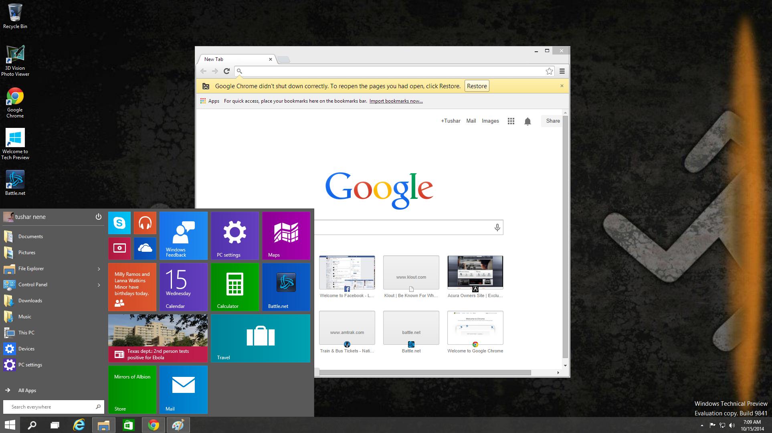This screenshot has width=772, height=433.
Task: Open the Music headphones tile
Action: click(x=145, y=223)
